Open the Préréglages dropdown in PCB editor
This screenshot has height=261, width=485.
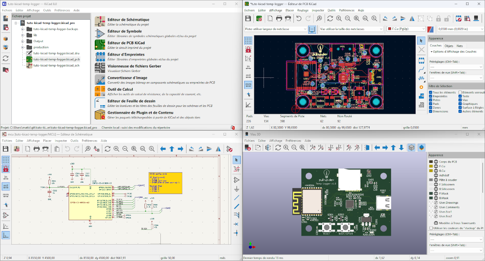click(x=457, y=67)
